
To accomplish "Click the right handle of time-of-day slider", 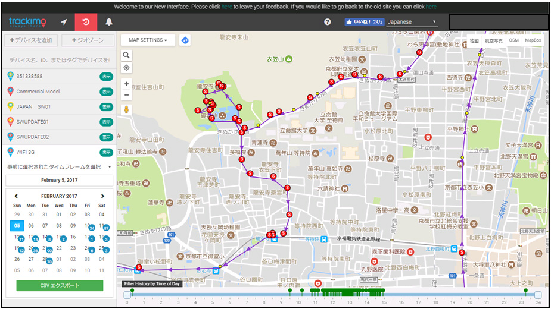I will click(x=538, y=295).
